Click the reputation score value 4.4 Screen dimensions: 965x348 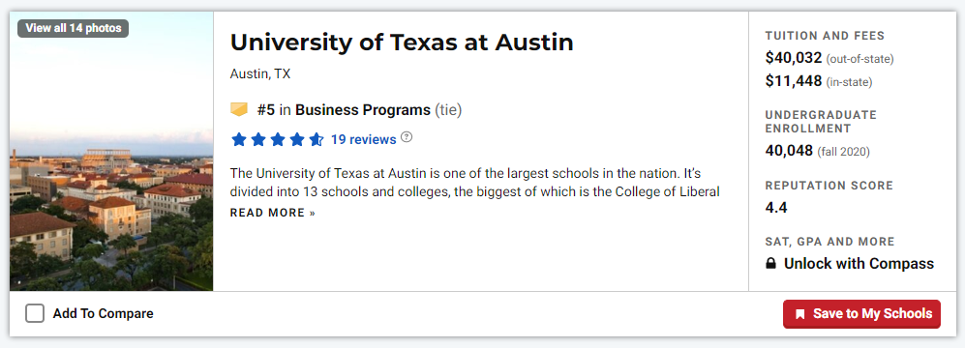pos(776,207)
